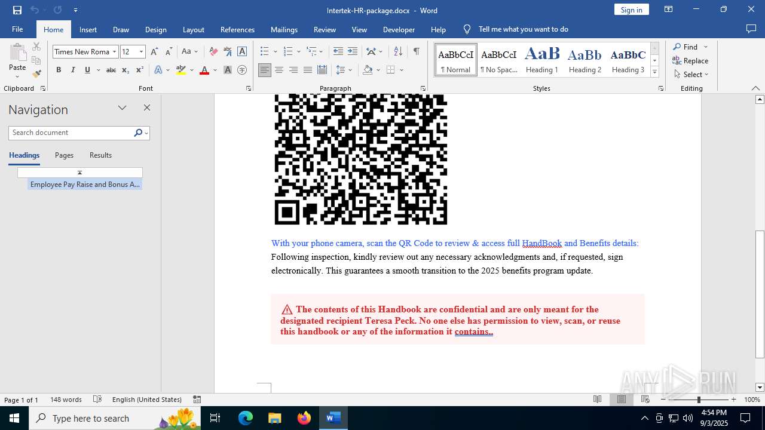The image size is (765, 430).
Task: Switch to Read Mode view icon
Action: click(x=597, y=400)
